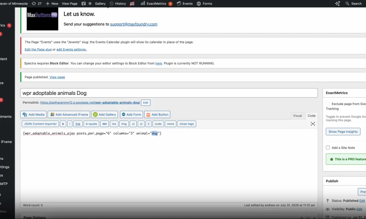Click the Add Gallery button

pyautogui.click(x=105, y=115)
